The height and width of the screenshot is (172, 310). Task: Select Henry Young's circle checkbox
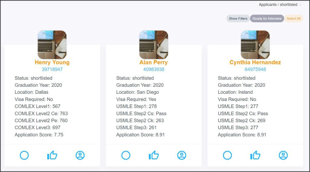click(24, 155)
